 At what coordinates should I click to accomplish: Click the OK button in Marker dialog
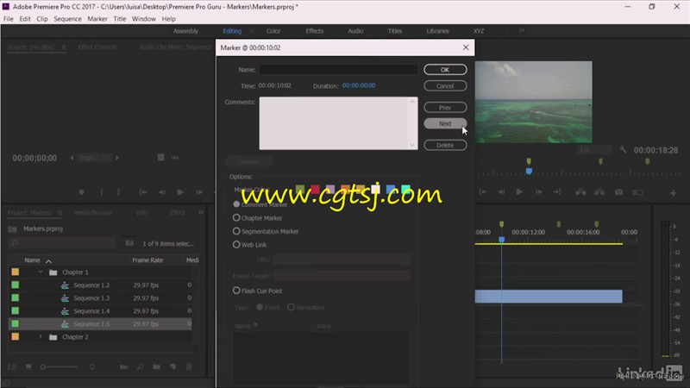click(x=445, y=70)
